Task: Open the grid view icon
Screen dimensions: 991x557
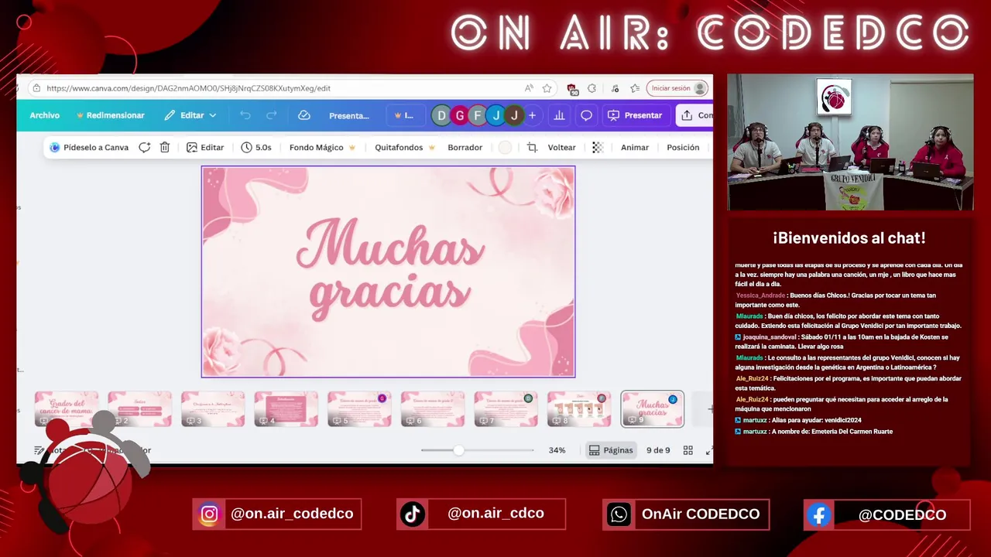Action: coord(688,450)
